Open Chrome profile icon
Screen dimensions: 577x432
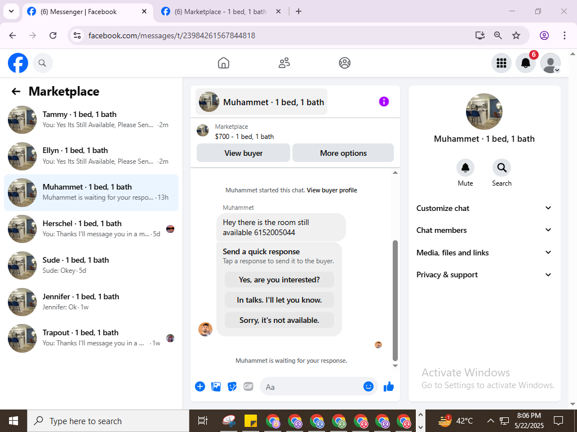[x=544, y=35]
